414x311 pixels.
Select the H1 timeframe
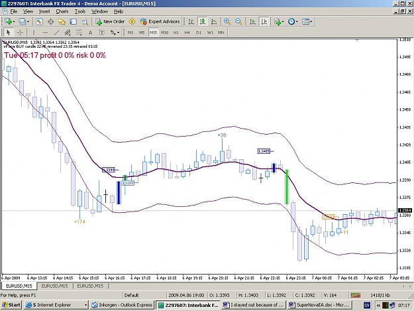pyautogui.click(x=176, y=32)
